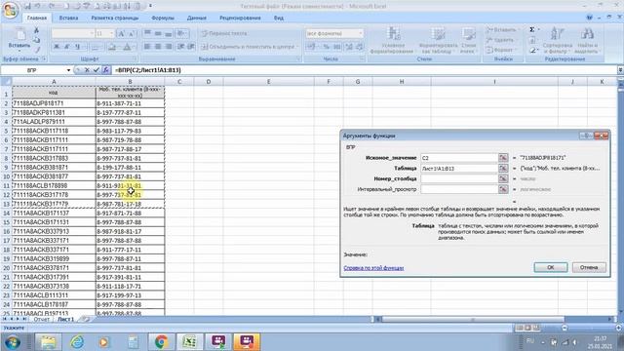
Task: Increase font size with the large A icon
Action: click(122, 34)
